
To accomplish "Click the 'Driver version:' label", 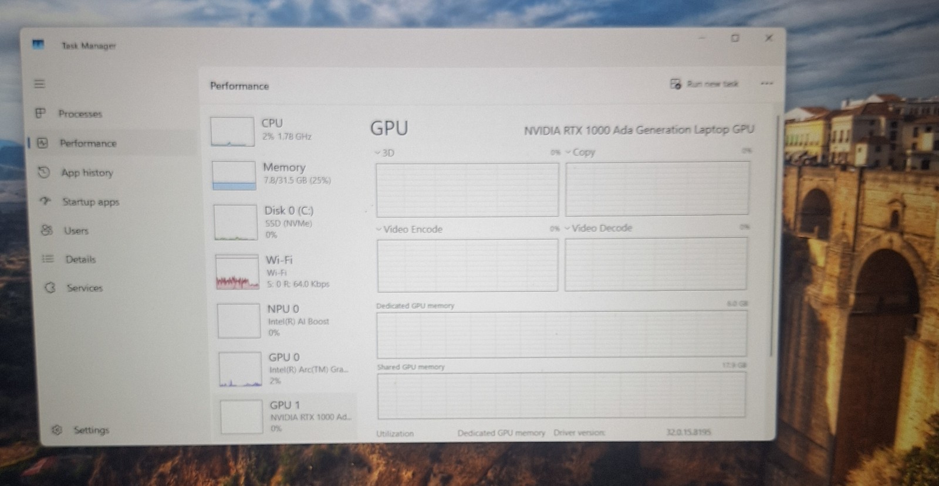I will point(579,433).
